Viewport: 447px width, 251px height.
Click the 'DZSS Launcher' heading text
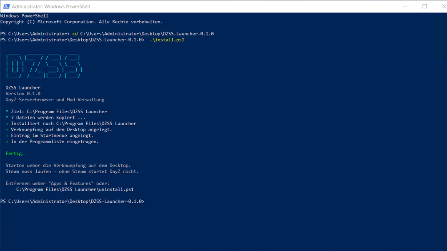[23, 87]
